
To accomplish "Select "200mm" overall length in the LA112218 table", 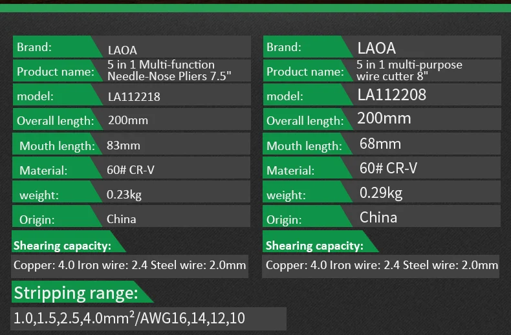I will click(x=128, y=120).
